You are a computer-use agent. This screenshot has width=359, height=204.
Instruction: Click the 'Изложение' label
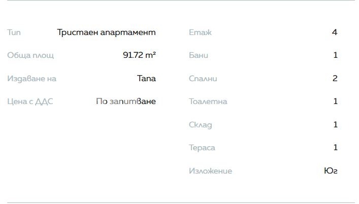[210, 171]
